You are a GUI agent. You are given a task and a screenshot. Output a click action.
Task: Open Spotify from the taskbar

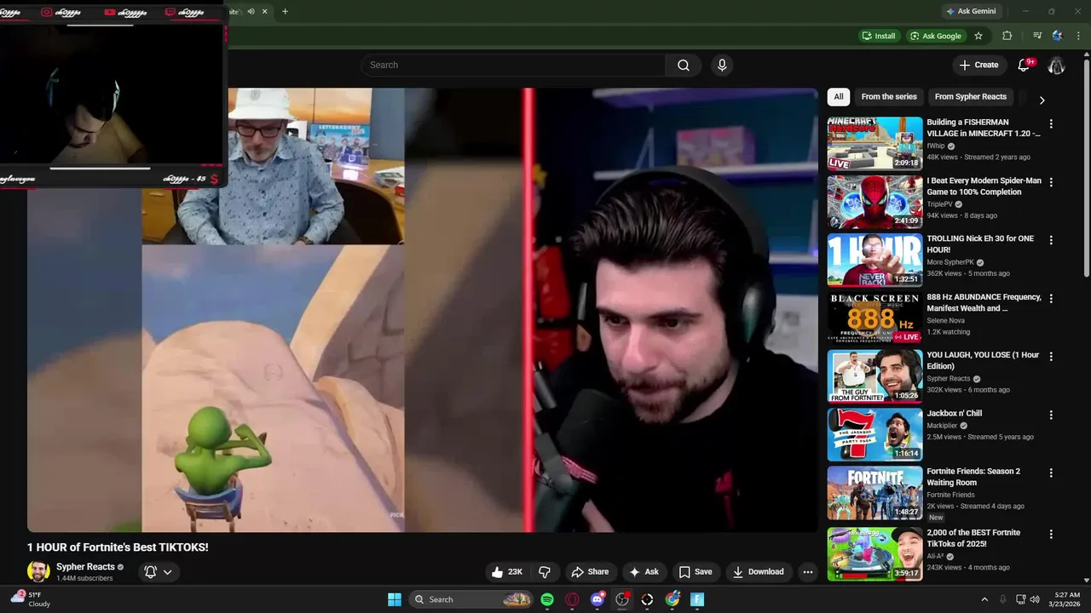click(x=547, y=599)
